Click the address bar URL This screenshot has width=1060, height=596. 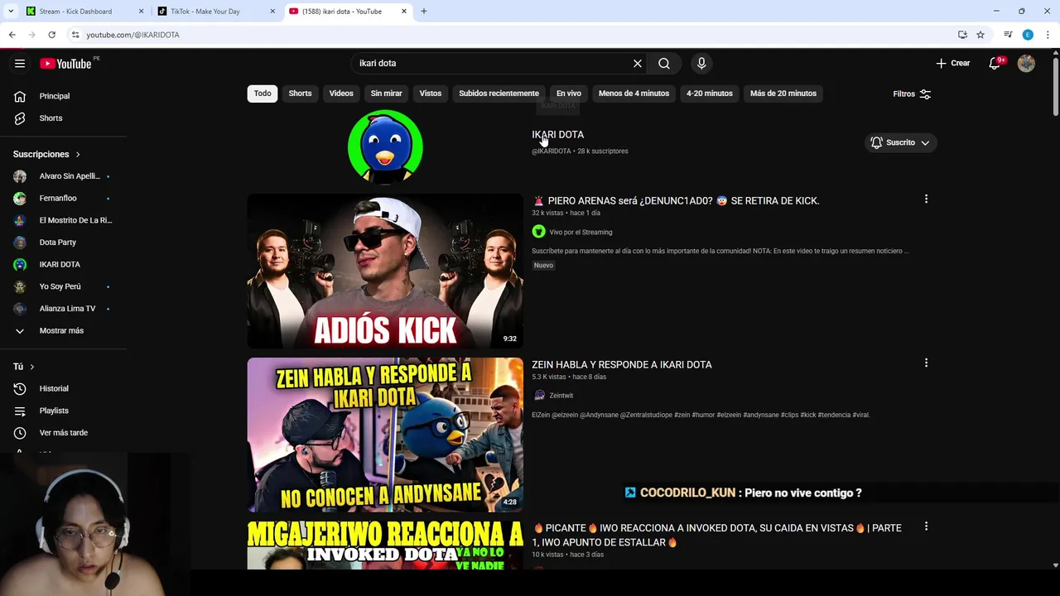[132, 35]
